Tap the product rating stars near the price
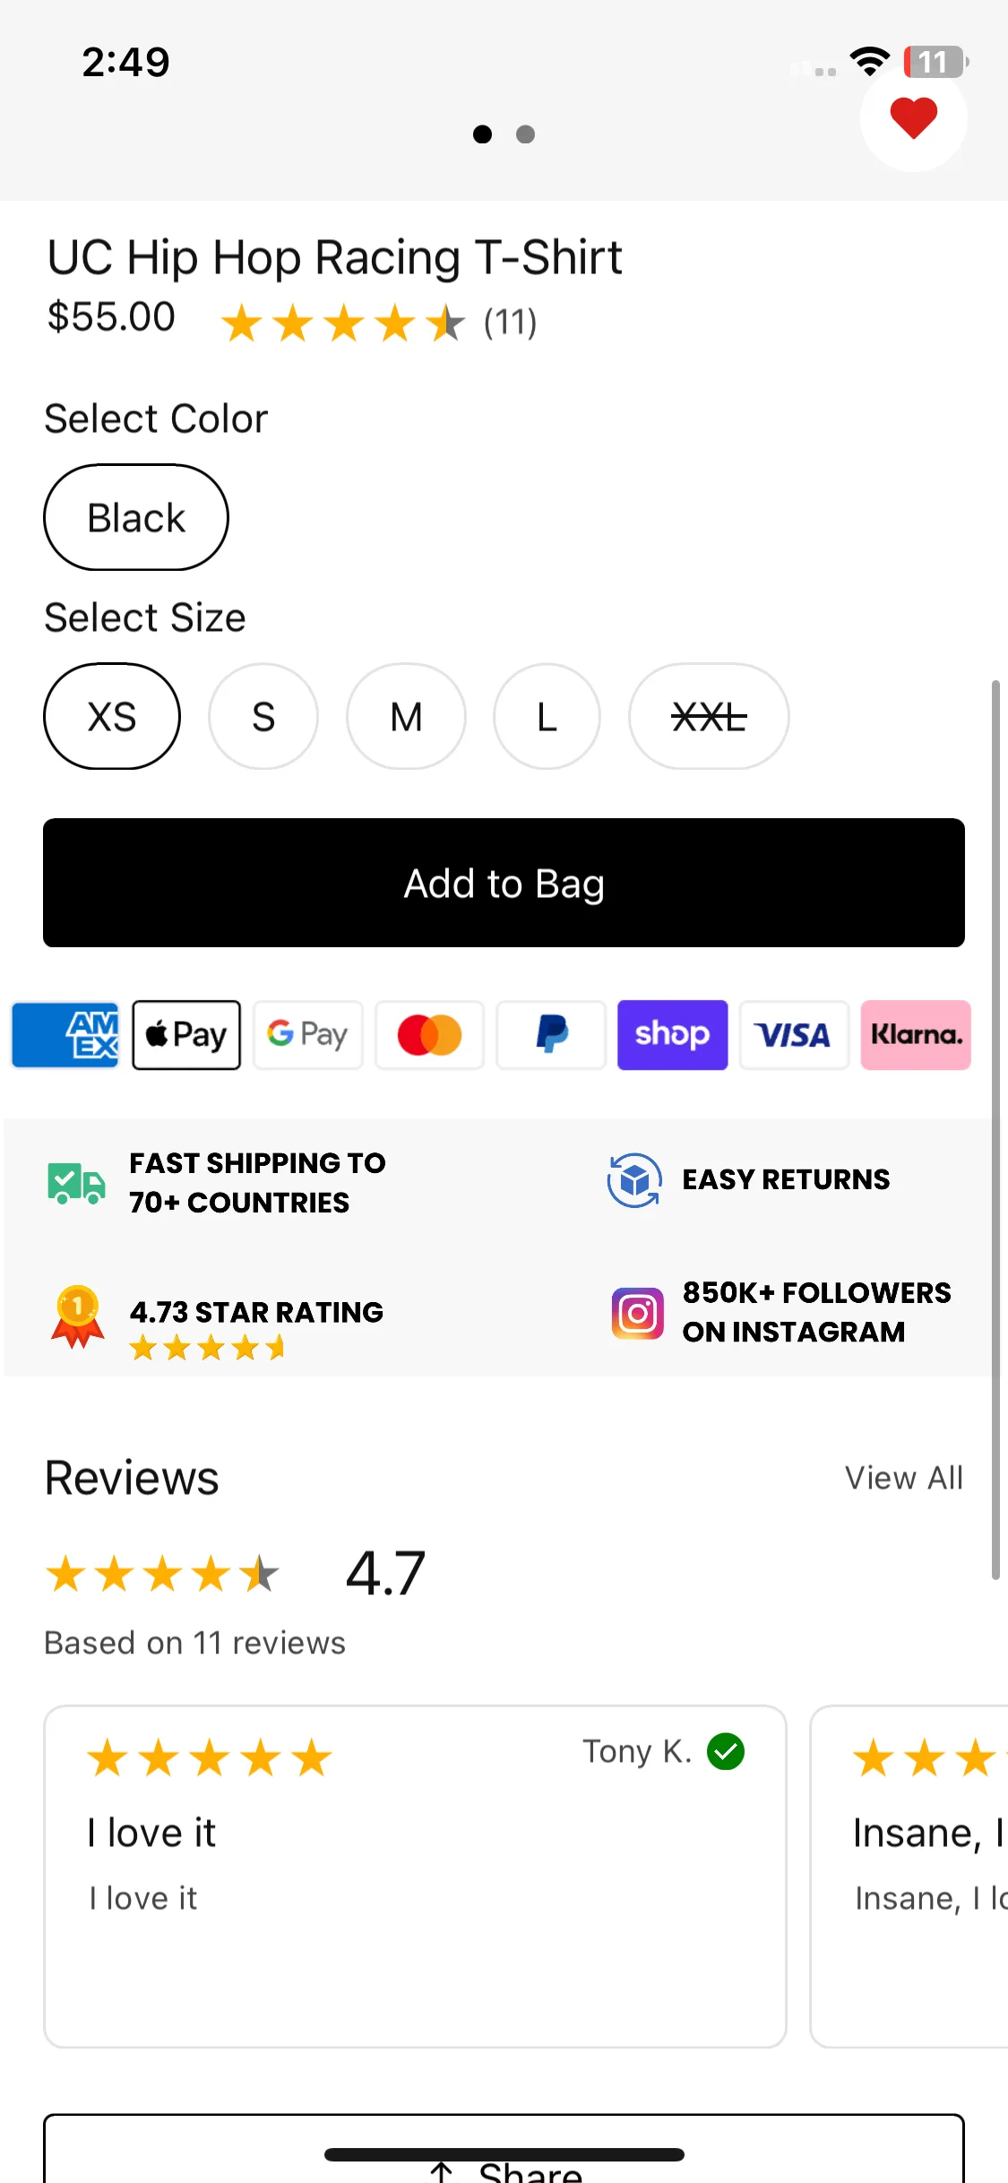This screenshot has width=1008, height=2183. coord(343,323)
